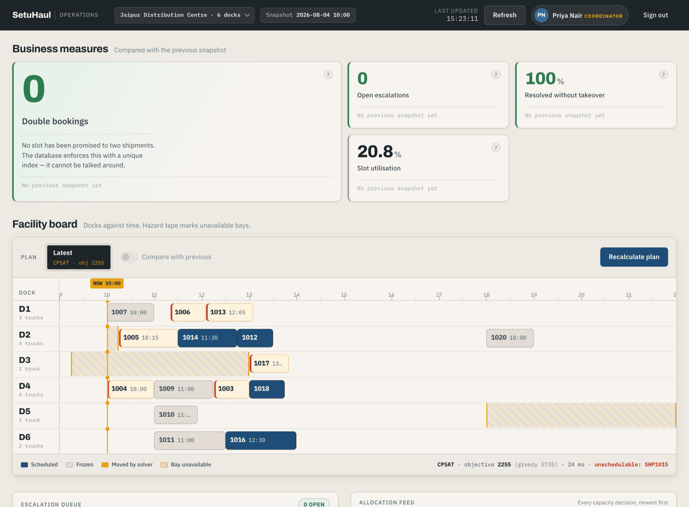Click the NOW 10:00 timeline marker
689x507 pixels.
click(x=107, y=283)
